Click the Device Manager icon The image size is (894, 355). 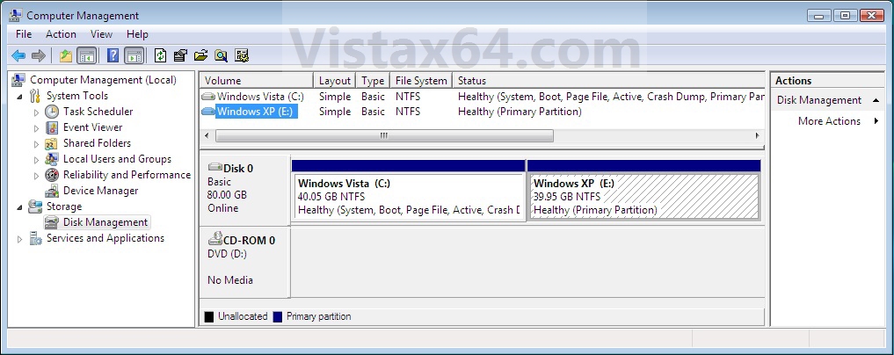[52, 191]
